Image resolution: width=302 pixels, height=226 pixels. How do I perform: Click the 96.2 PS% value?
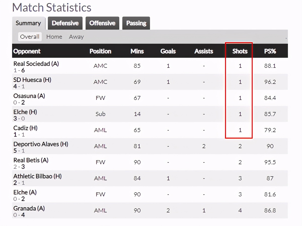(x=270, y=82)
